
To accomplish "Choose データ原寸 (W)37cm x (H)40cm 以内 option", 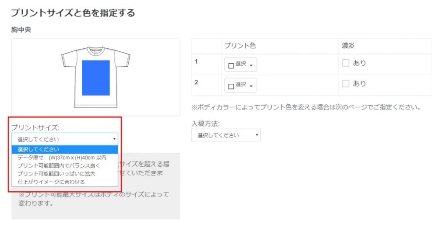I will point(62,157).
